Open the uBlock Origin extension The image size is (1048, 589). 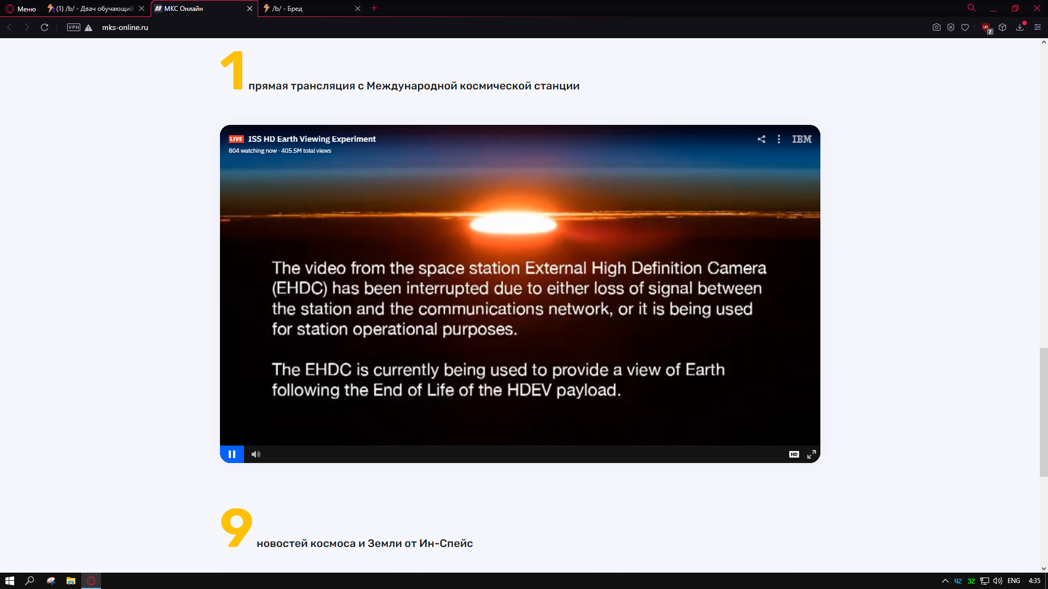[x=987, y=28]
